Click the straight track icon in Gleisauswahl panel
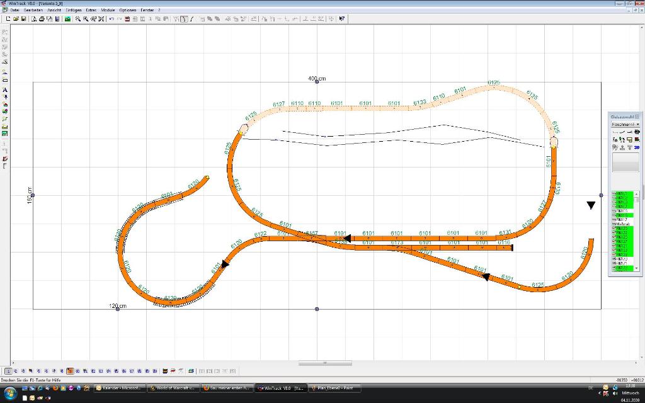Viewport: 645px width, 403px height. point(615,132)
